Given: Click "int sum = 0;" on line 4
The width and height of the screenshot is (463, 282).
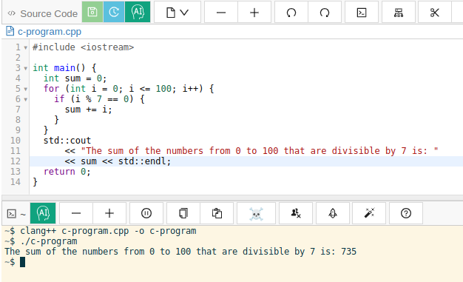Looking at the screenshot, I should [75, 78].
